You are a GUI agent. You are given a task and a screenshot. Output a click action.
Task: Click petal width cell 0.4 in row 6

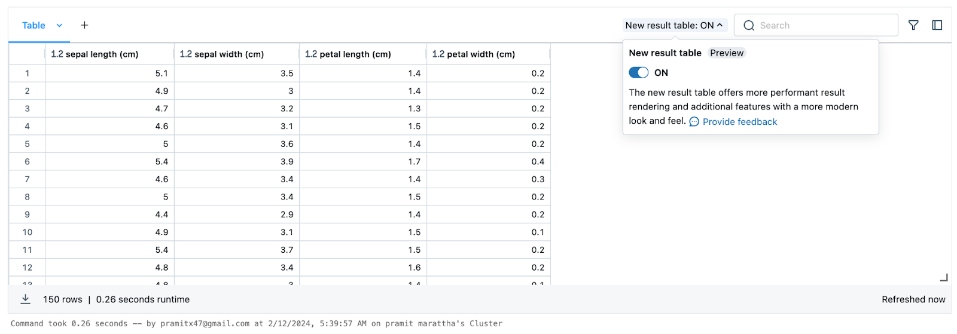pos(488,161)
